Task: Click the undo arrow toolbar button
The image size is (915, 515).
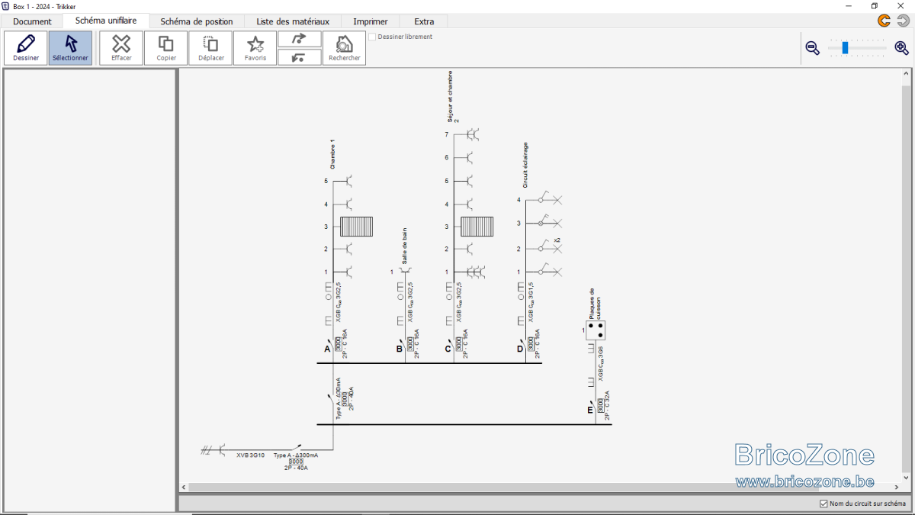Action: tap(300, 57)
